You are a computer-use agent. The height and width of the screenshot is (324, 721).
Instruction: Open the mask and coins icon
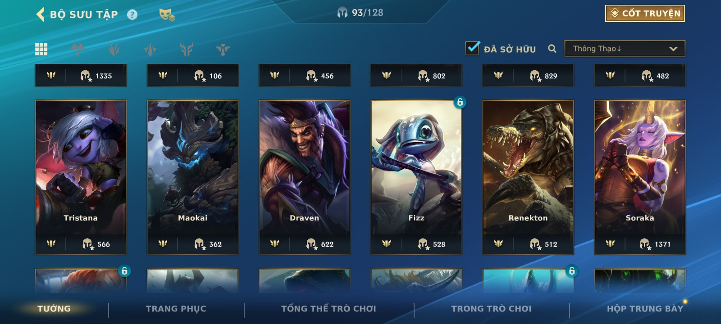167,15
